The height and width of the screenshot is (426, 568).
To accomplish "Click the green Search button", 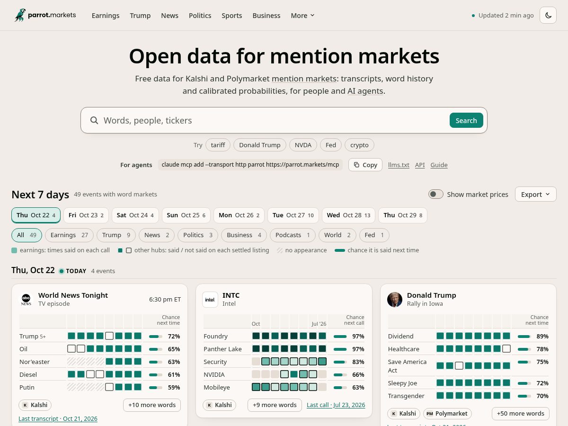I will click(466, 120).
